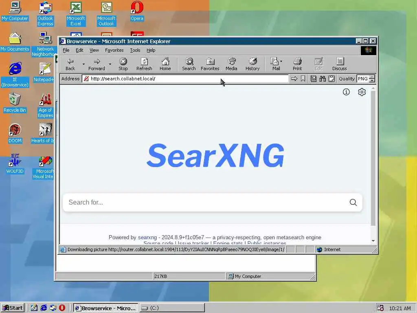Viewport: 417px width, 313px height.
Task: Open Back button history dropdown arrow
Action: [83, 64]
